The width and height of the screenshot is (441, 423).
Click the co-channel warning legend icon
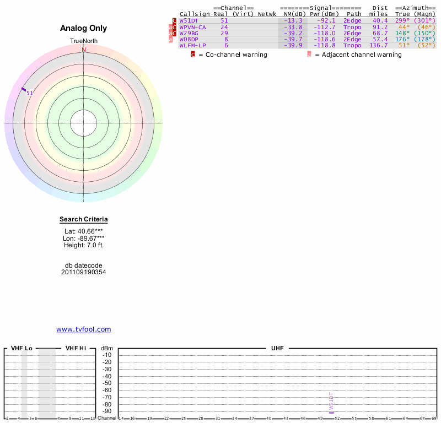193,55
